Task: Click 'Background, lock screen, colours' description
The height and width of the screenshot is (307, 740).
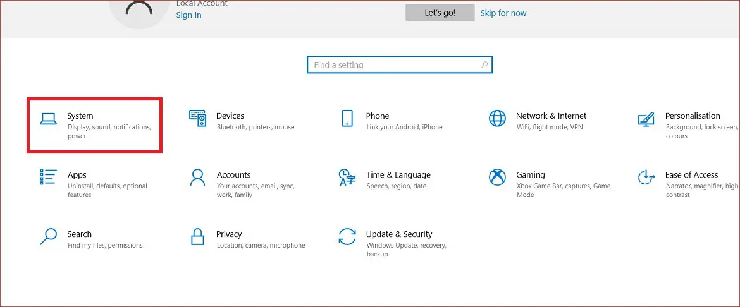Action: click(x=702, y=131)
